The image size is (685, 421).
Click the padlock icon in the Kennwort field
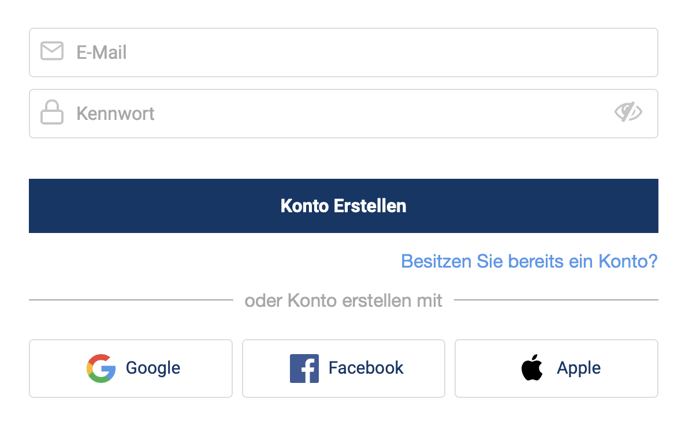(52, 113)
